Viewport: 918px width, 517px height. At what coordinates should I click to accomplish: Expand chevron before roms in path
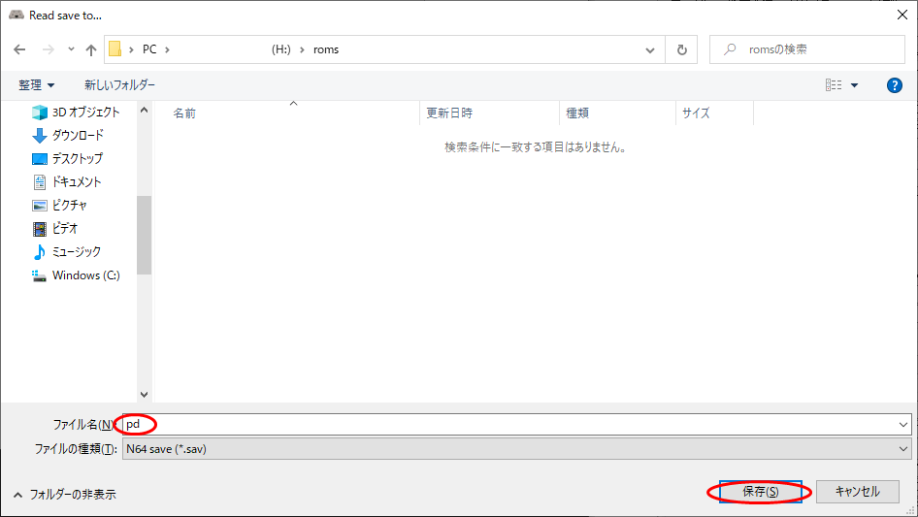pyautogui.click(x=302, y=49)
